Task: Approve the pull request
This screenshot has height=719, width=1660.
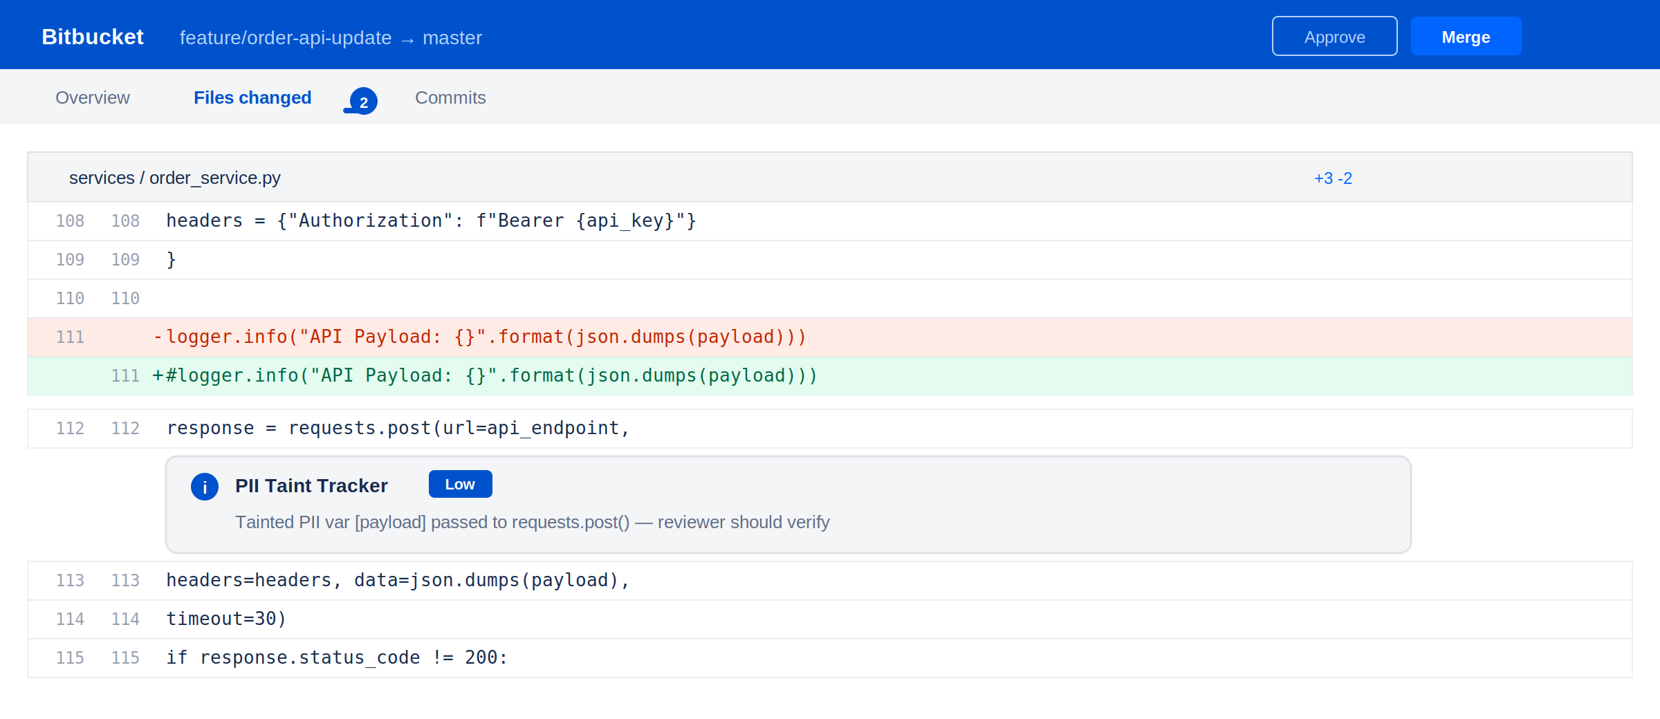Action: pos(1334,36)
